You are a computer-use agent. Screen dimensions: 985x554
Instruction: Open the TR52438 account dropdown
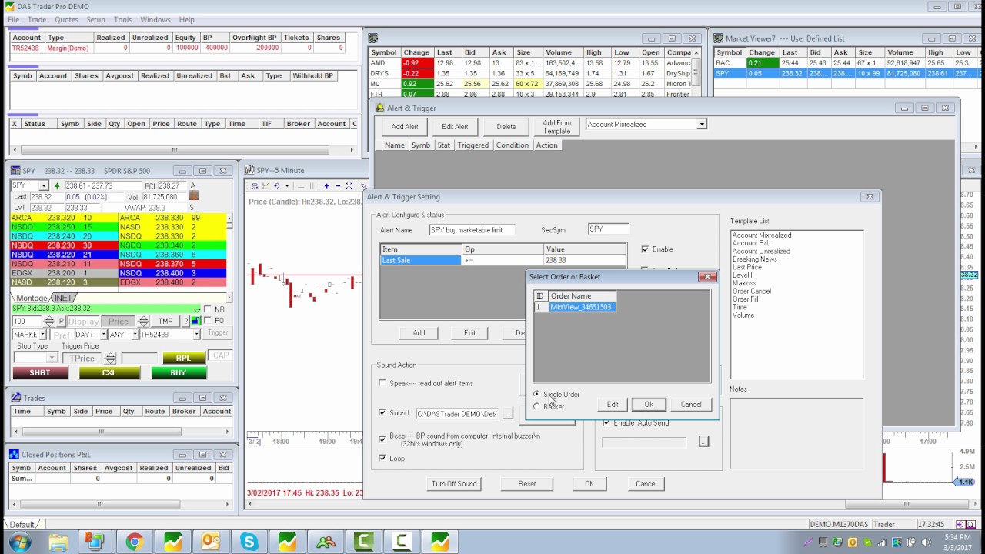pos(196,335)
